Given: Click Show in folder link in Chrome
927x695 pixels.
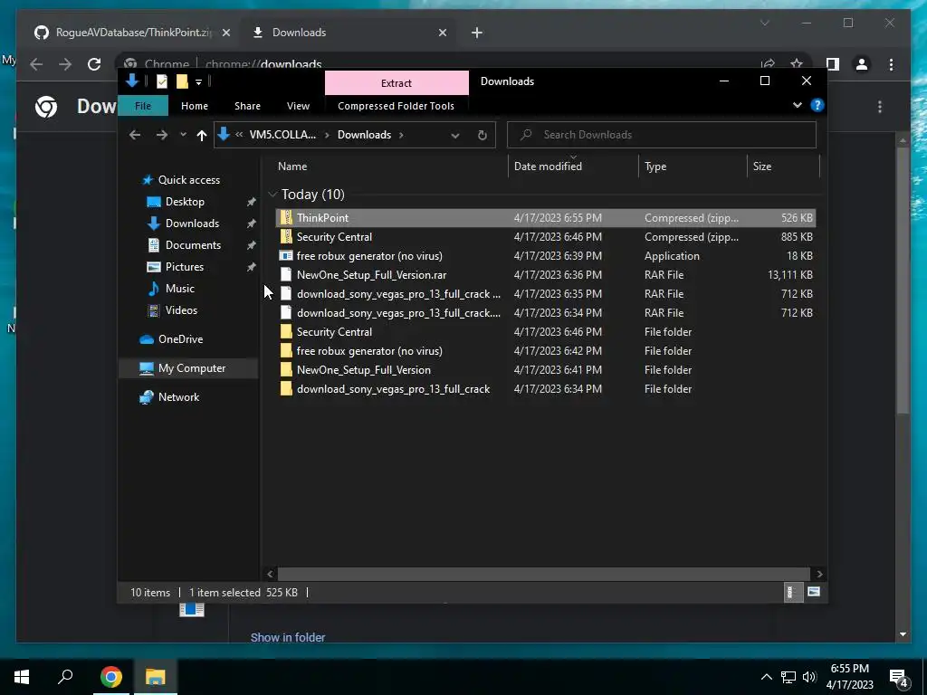Looking at the screenshot, I should coord(288,637).
